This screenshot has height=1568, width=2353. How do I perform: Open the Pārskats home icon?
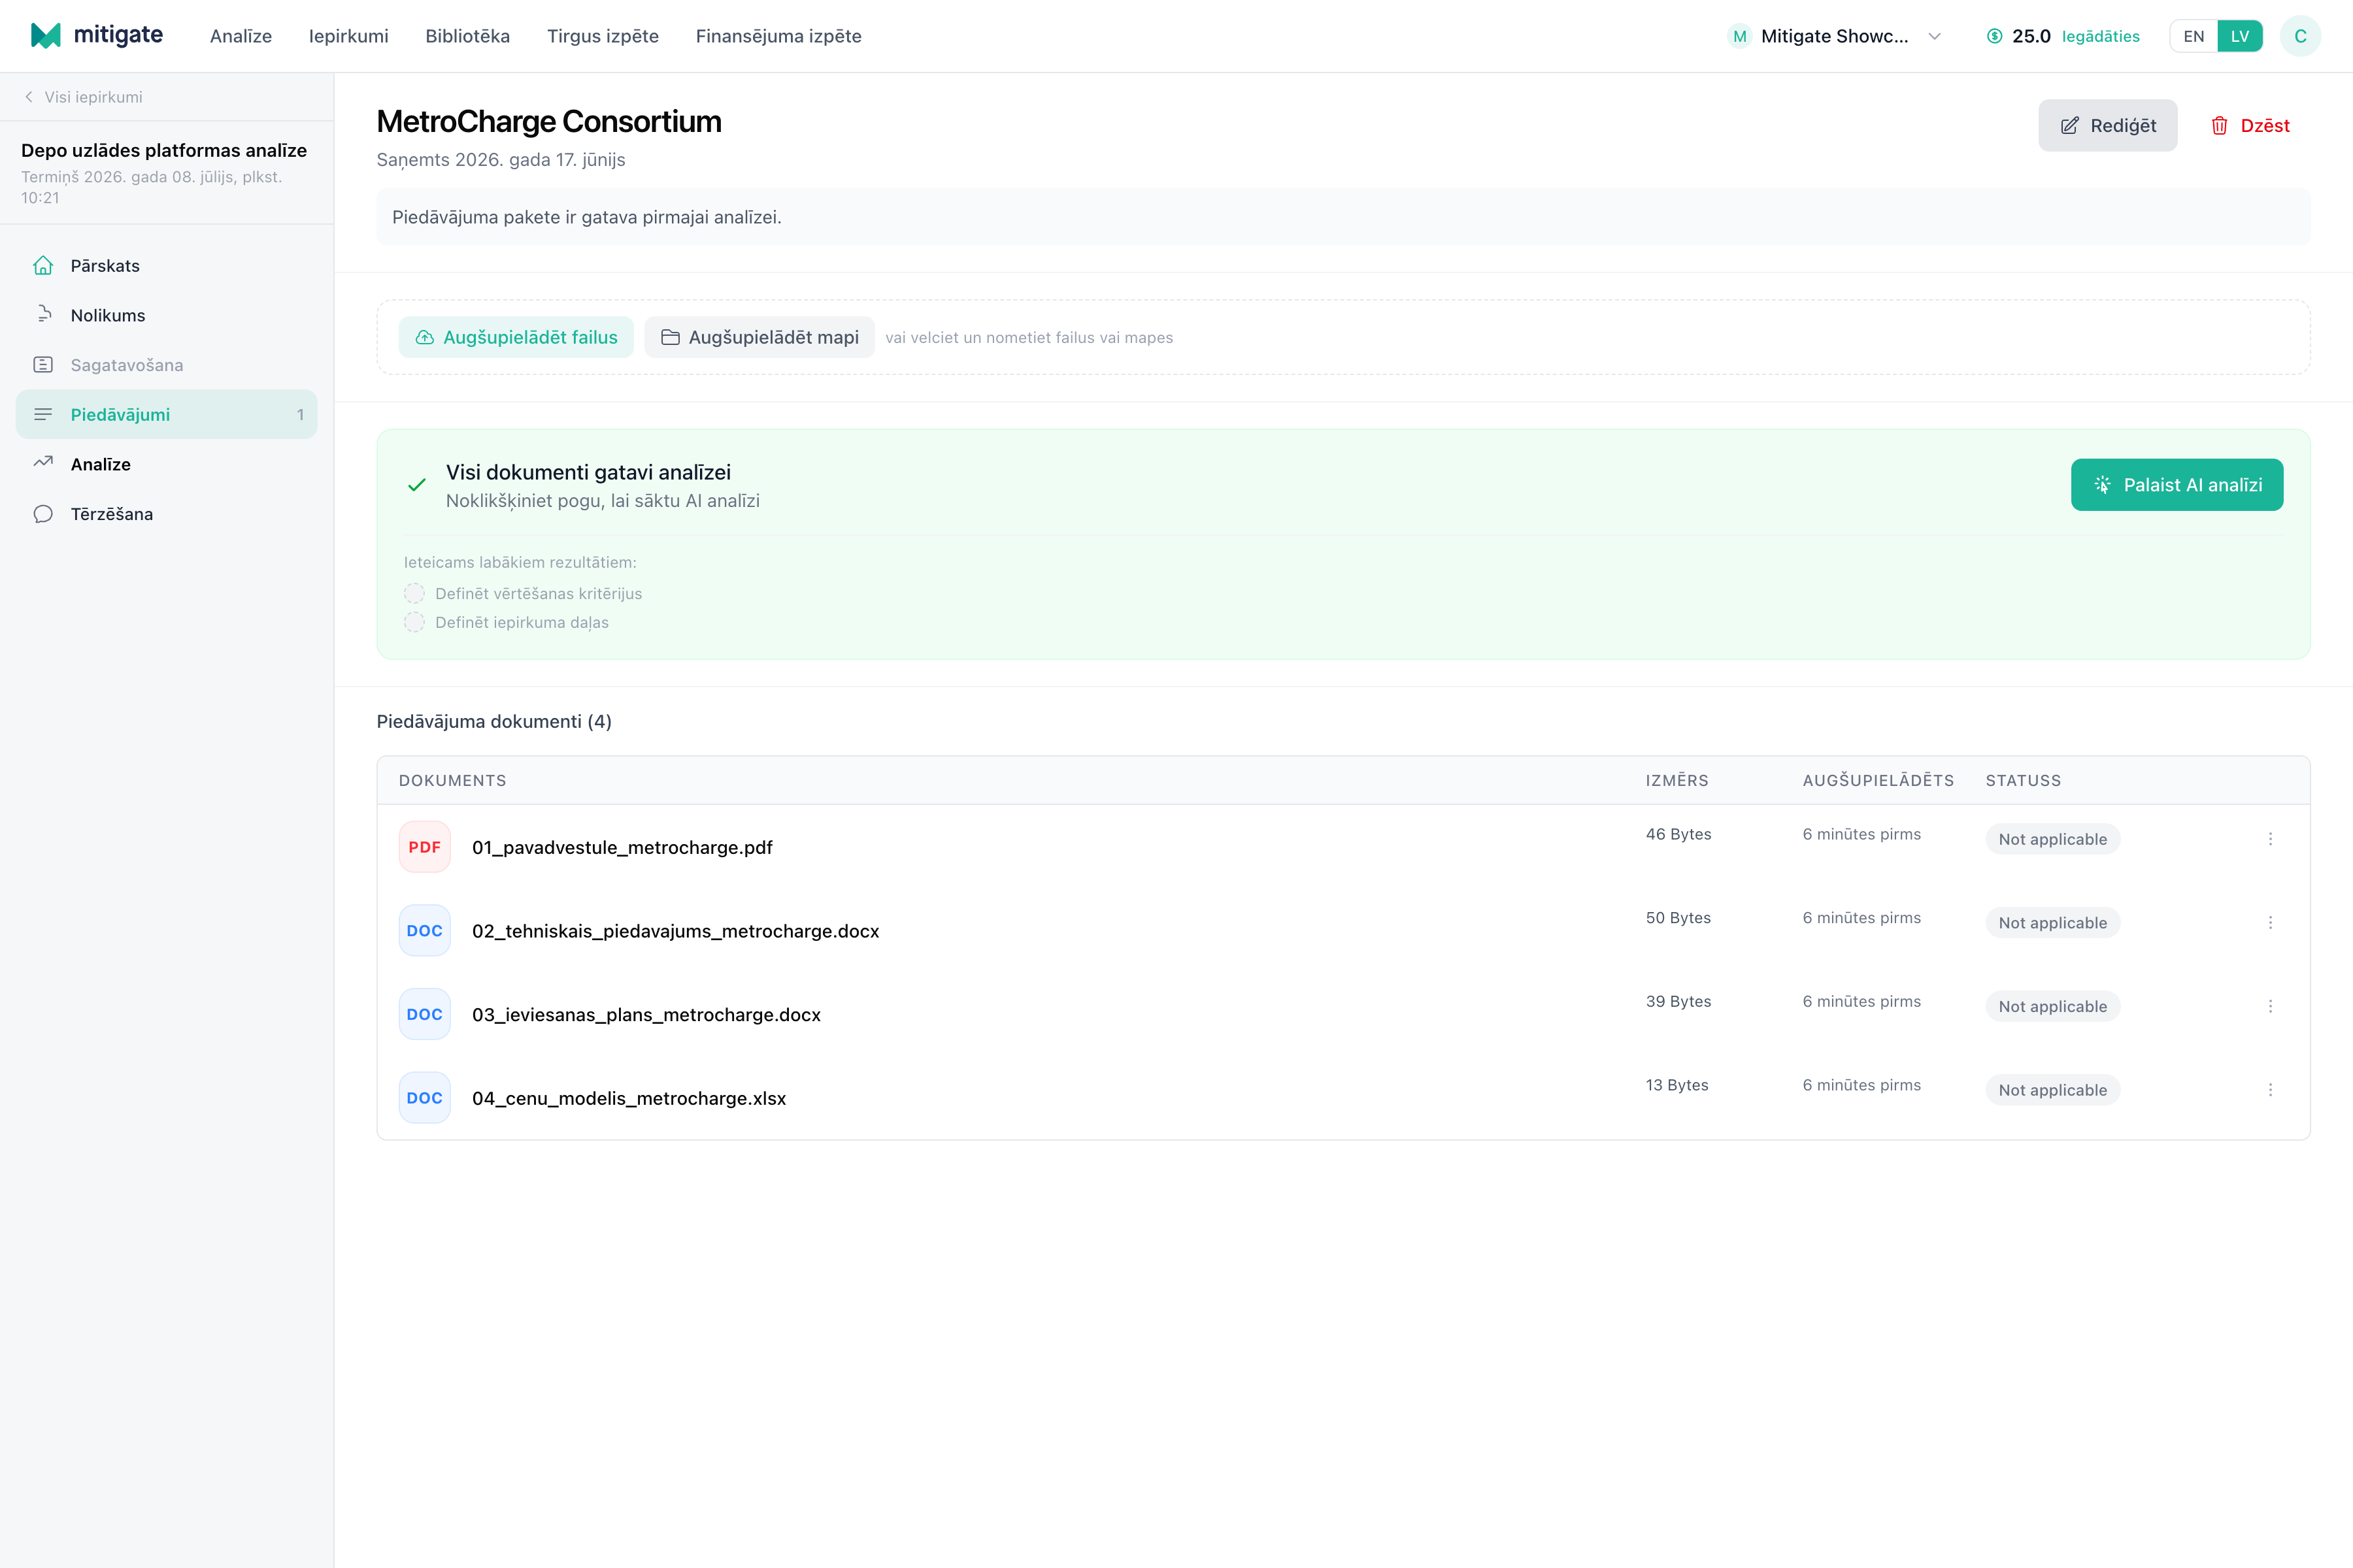pyautogui.click(x=43, y=265)
